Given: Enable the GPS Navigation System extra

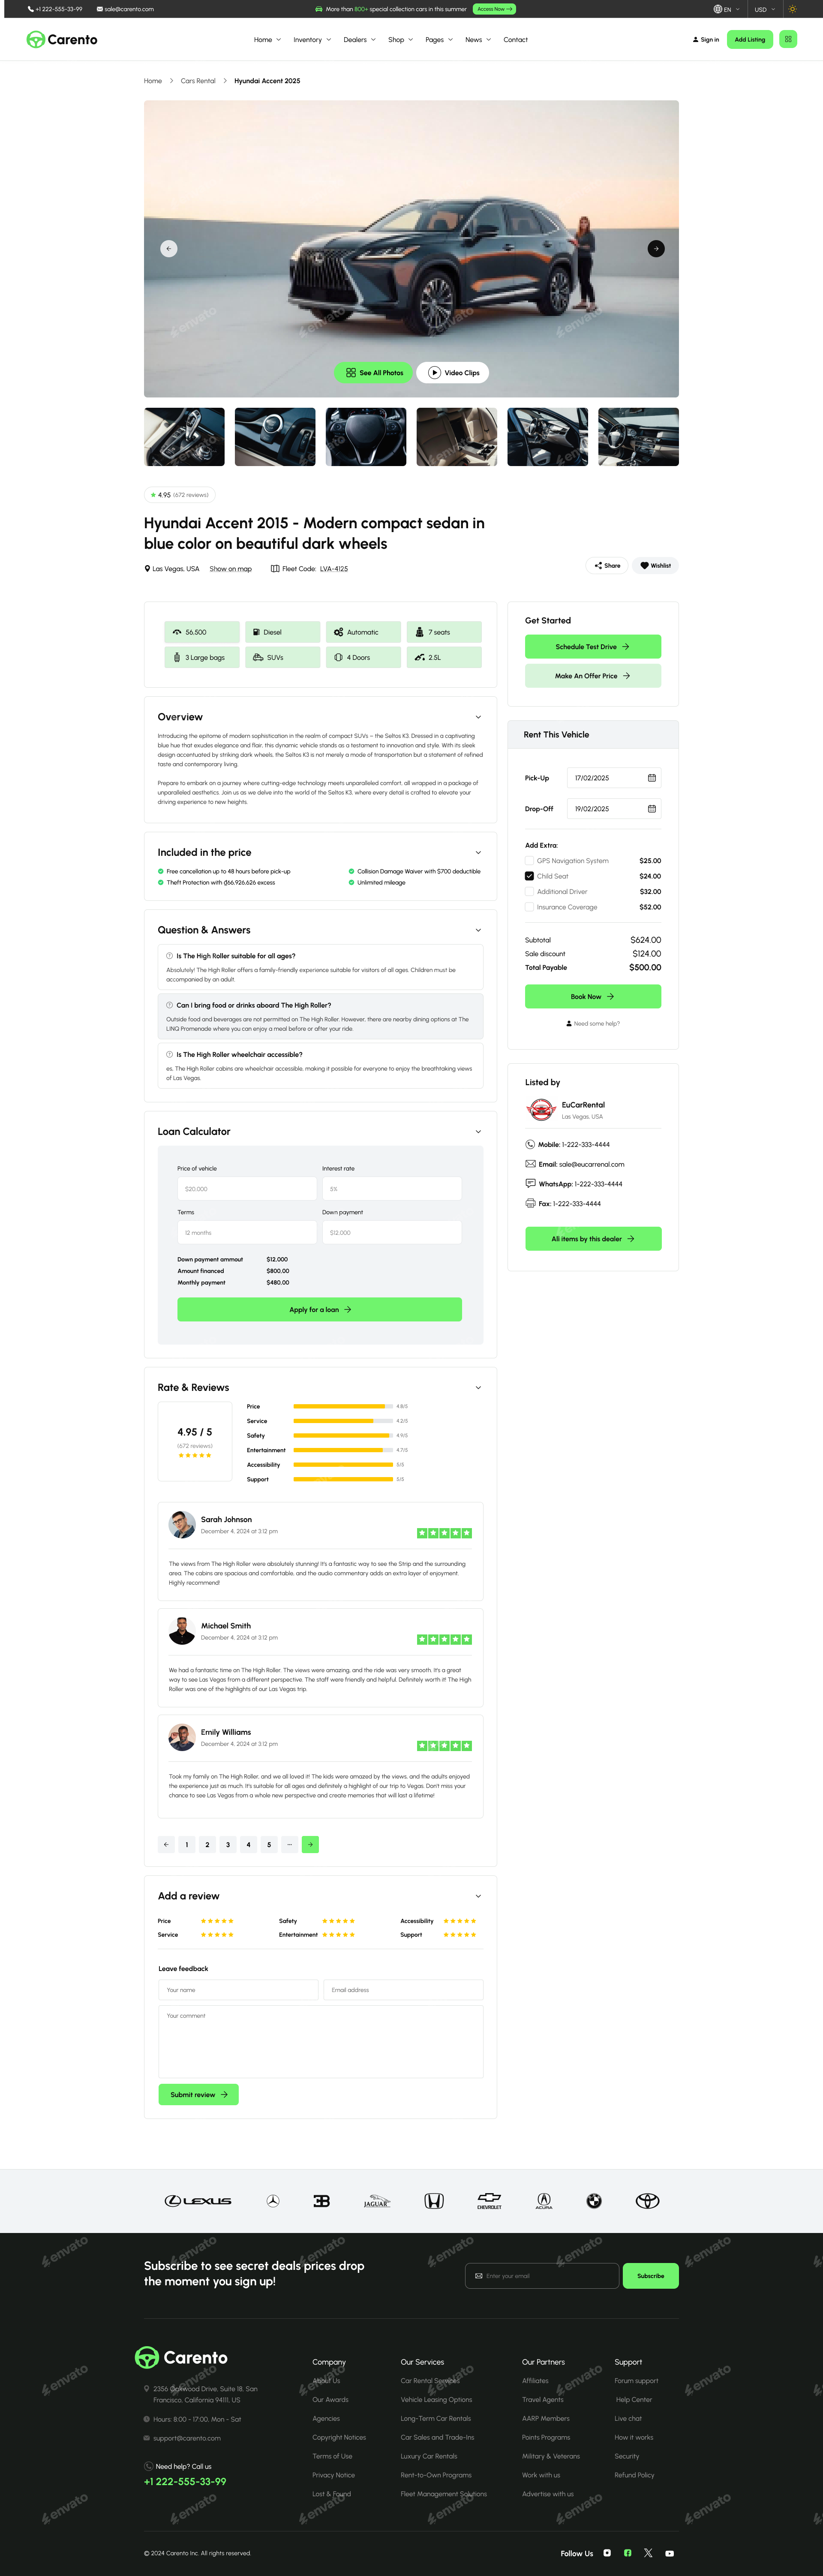Looking at the screenshot, I should [x=529, y=860].
